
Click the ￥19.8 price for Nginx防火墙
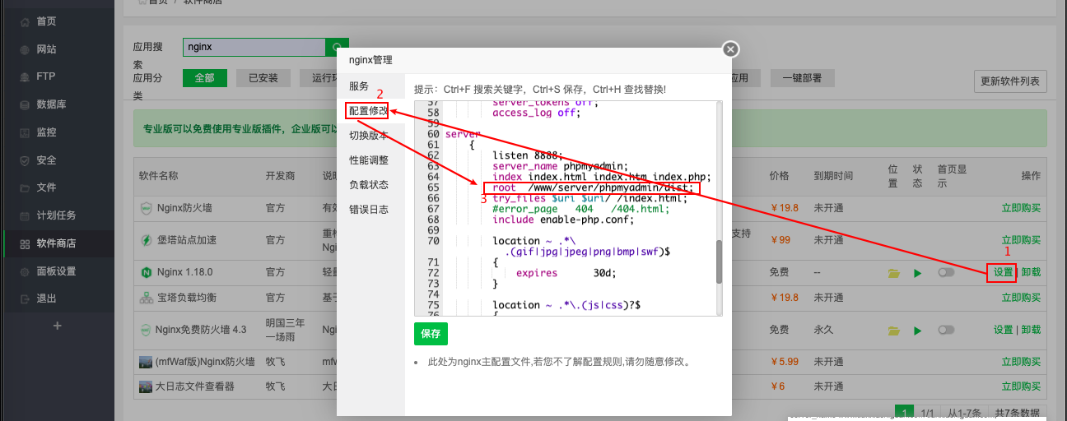785,208
